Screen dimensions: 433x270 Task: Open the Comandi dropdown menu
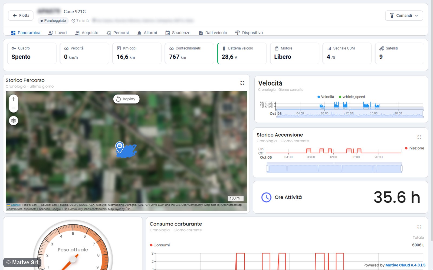tap(404, 16)
